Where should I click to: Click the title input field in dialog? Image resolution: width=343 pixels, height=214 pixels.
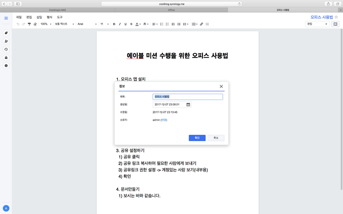pyautogui.click(x=188, y=97)
